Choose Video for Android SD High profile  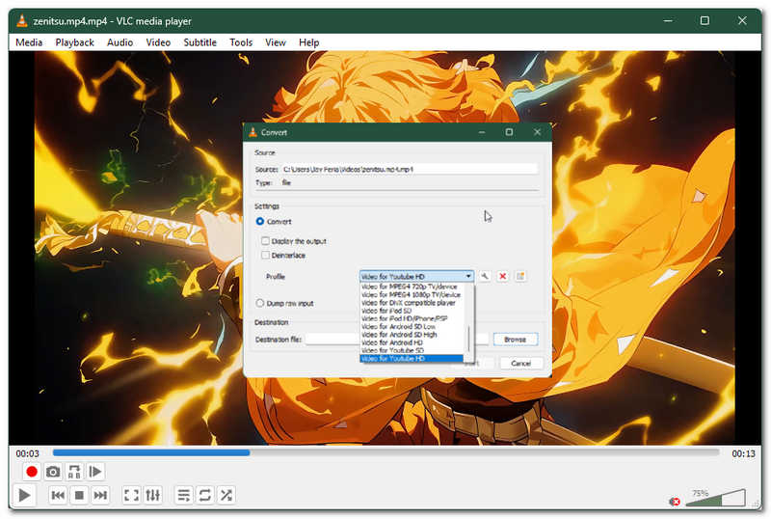pyautogui.click(x=399, y=335)
